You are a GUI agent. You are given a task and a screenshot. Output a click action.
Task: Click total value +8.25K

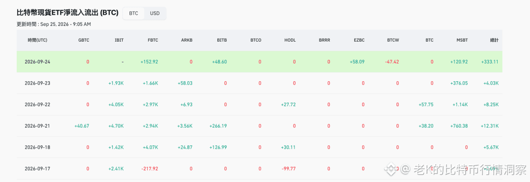pyautogui.click(x=491, y=105)
